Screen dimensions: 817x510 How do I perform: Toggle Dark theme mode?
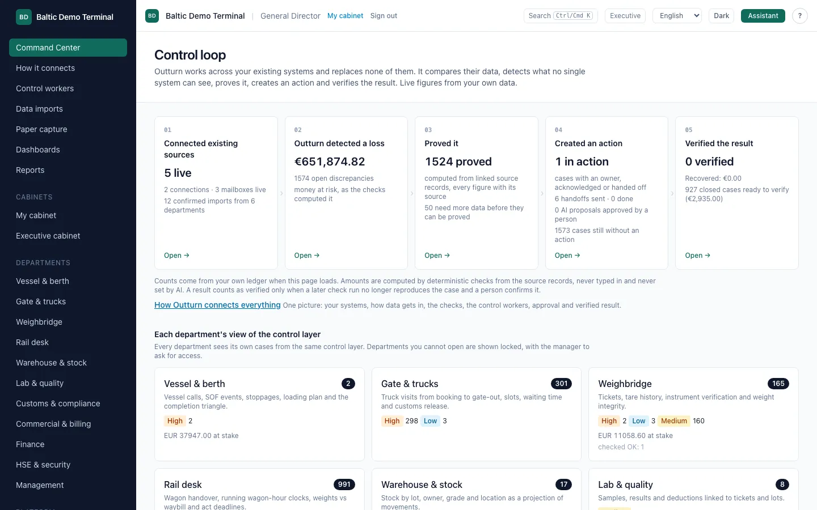721,16
